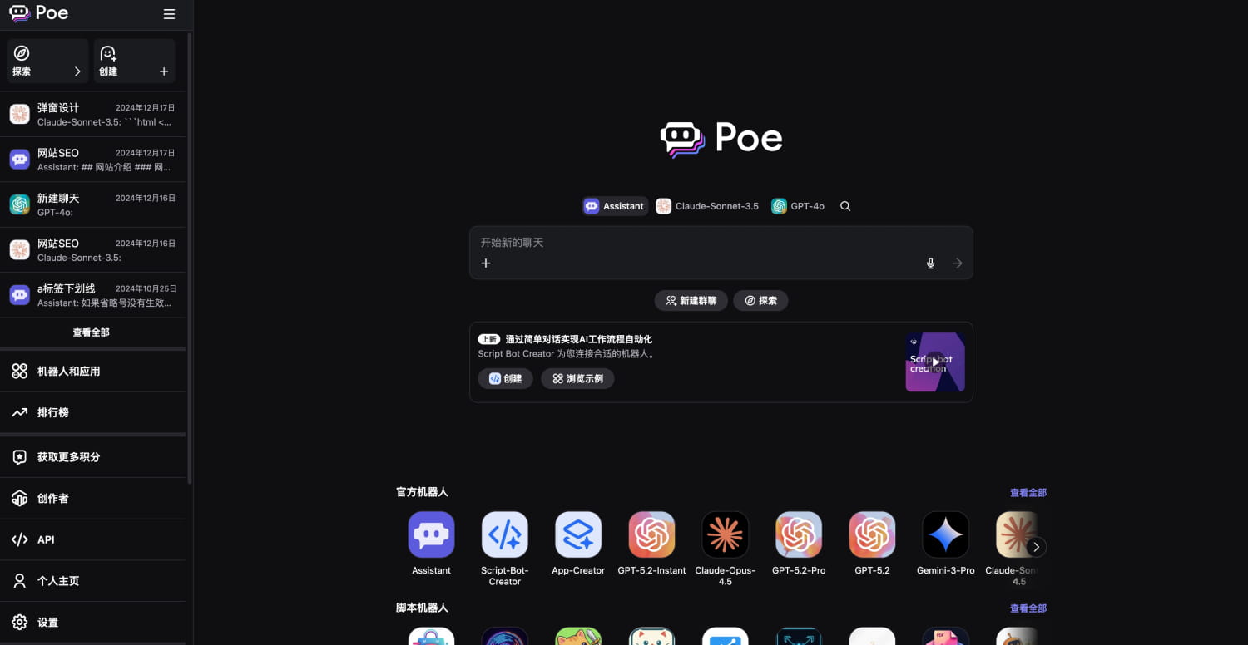Screen dimensions: 1248x645
Task: Open the Script-Bot-Creator bot
Action: pos(504,534)
